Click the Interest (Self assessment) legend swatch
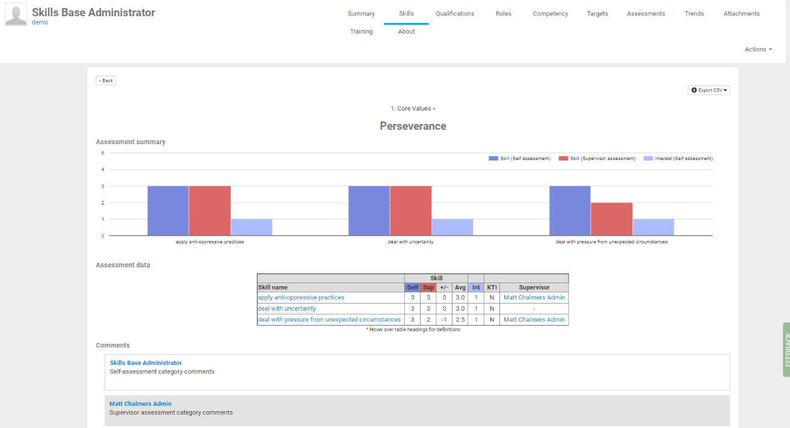The height and width of the screenshot is (428, 790). [x=648, y=159]
